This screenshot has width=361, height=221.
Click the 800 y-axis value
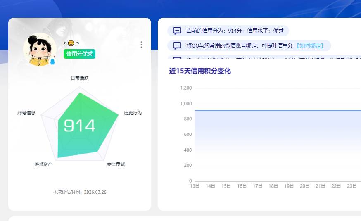(188, 119)
